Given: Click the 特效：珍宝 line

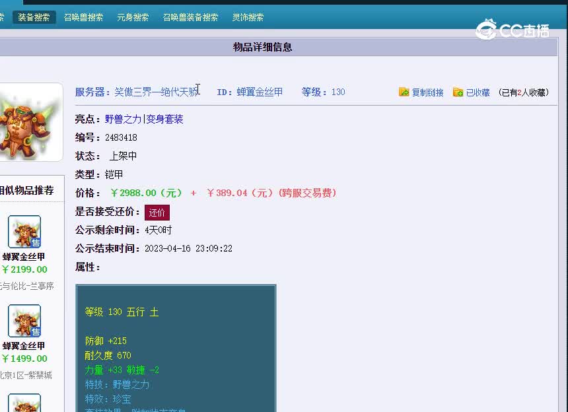Looking at the screenshot, I should pyautogui.click(x=108, y=399).
